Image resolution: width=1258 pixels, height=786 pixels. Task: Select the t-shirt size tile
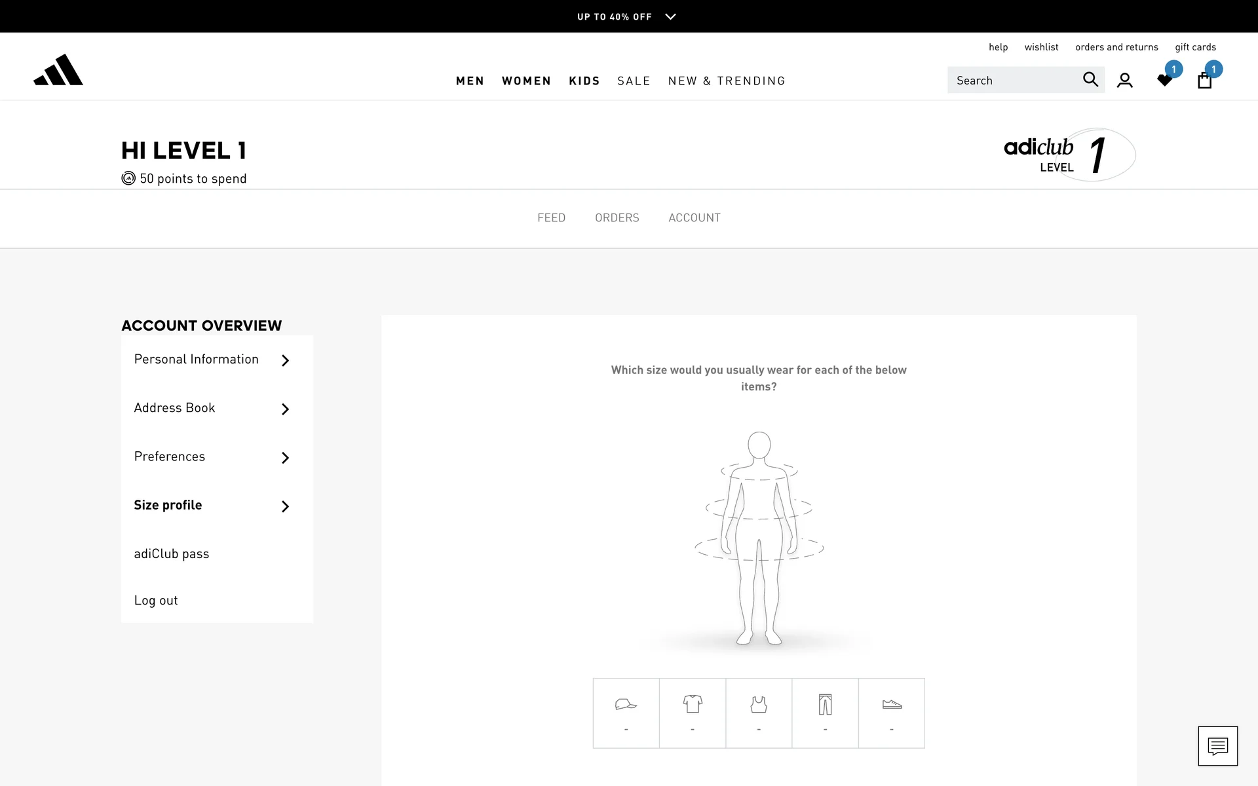693,713
